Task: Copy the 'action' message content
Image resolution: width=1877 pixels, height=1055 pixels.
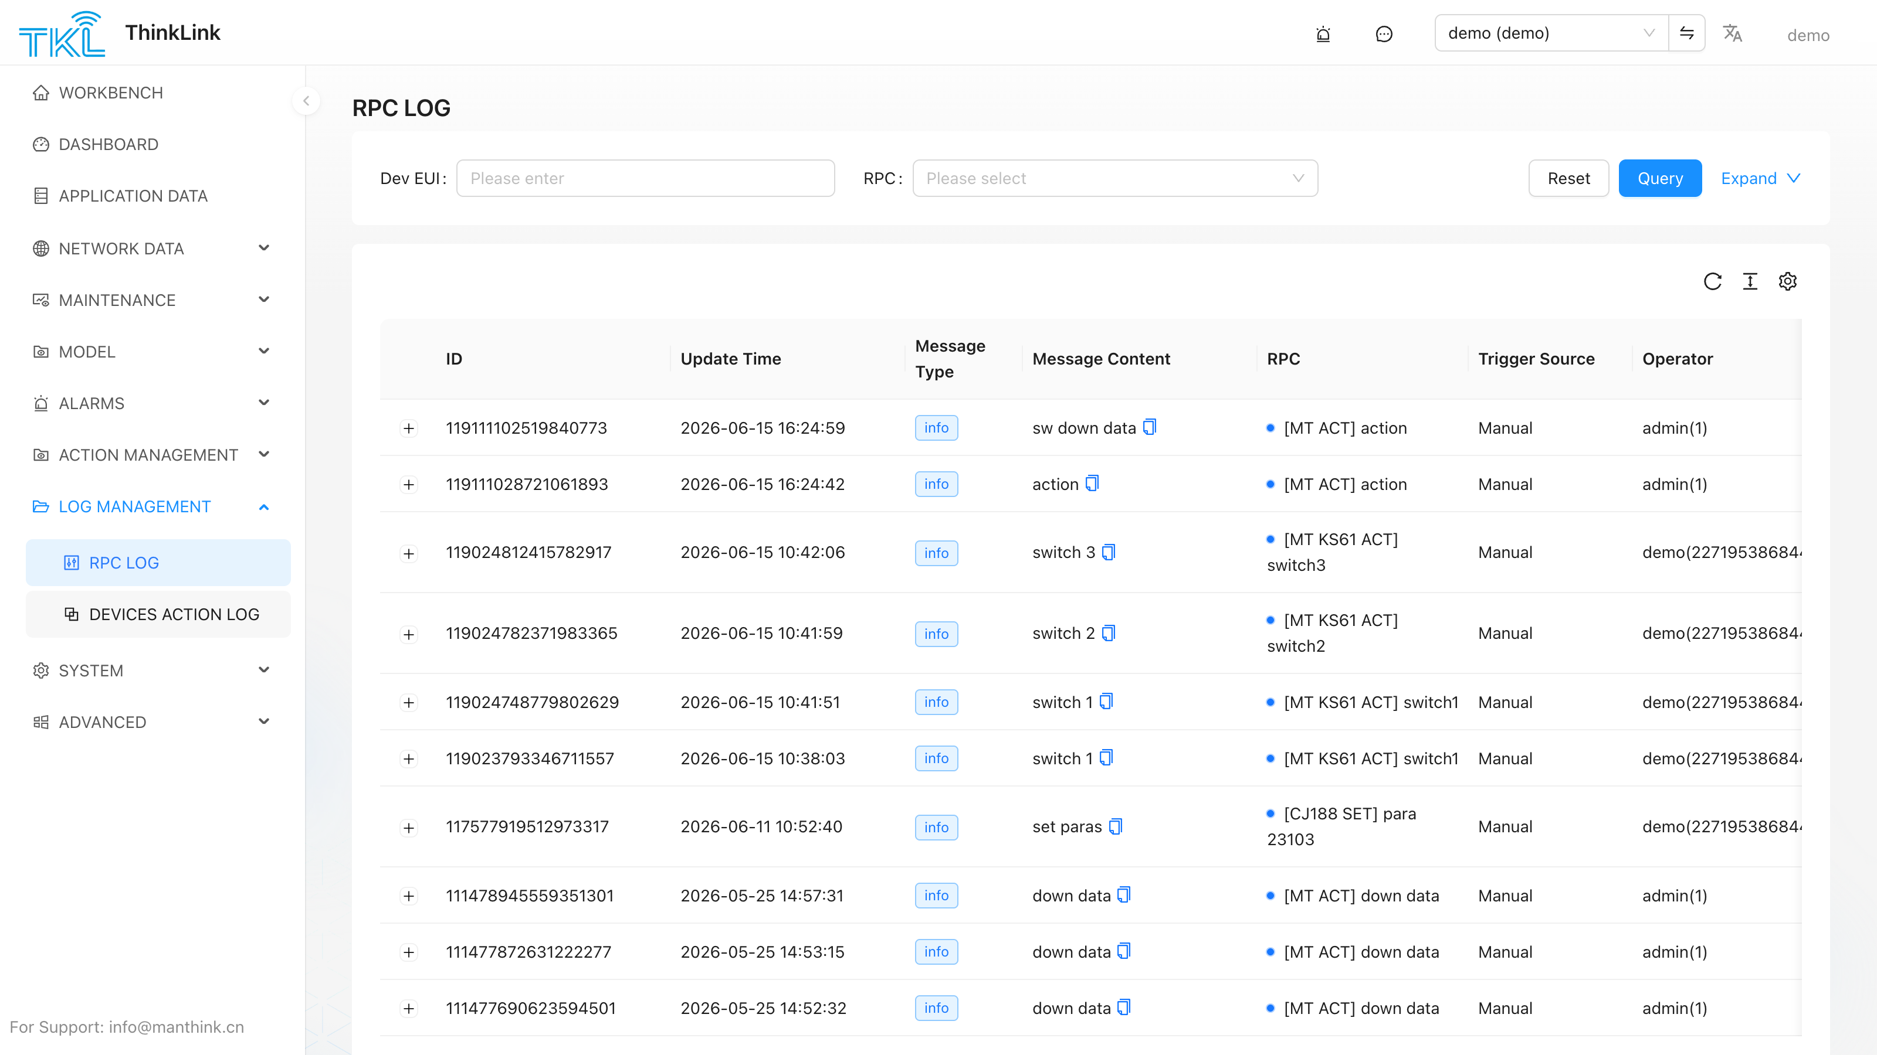Action: (x=1092, y=484)
